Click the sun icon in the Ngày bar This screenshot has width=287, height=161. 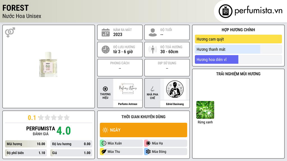point(105,130)
